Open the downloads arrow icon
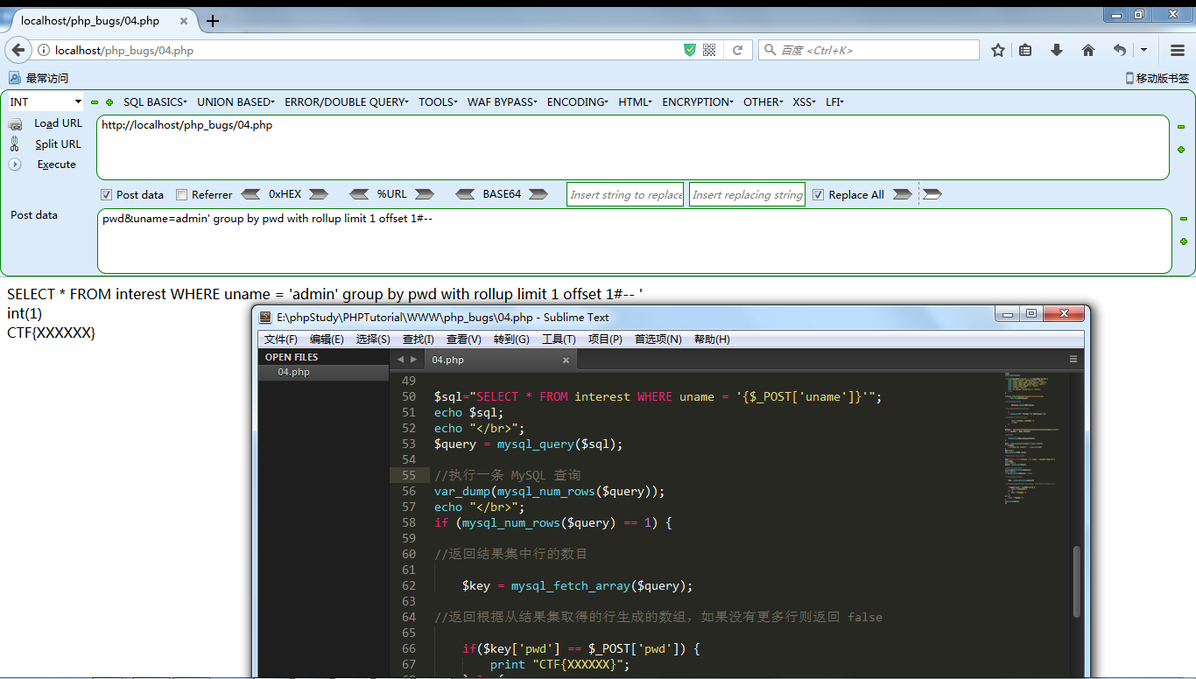 pyautogui.click(x=1057, y=51)
